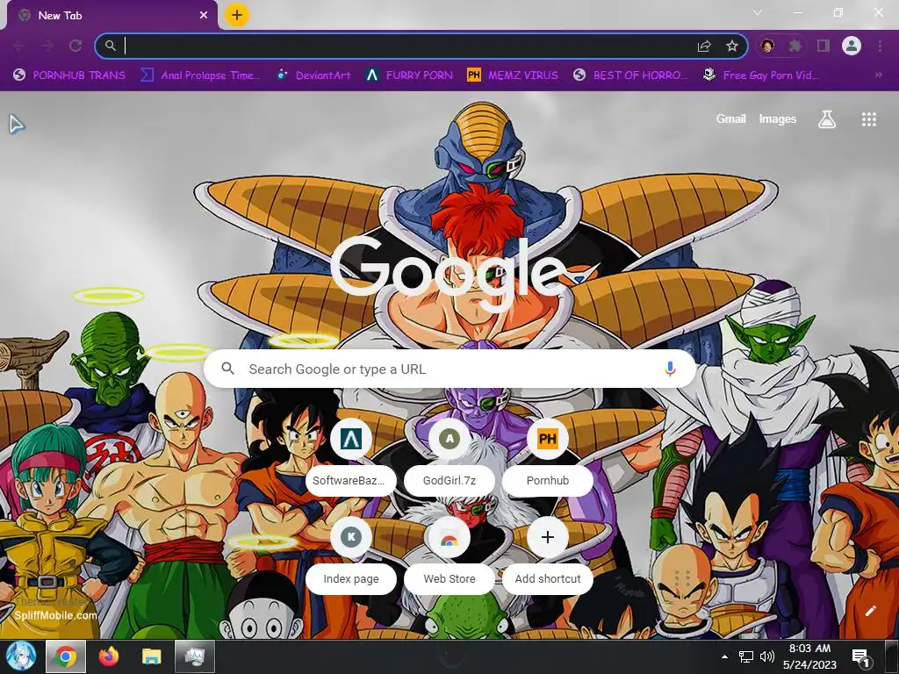
Task: Open the MEMZ VIRUS bookmark
Action: [513, 75]
